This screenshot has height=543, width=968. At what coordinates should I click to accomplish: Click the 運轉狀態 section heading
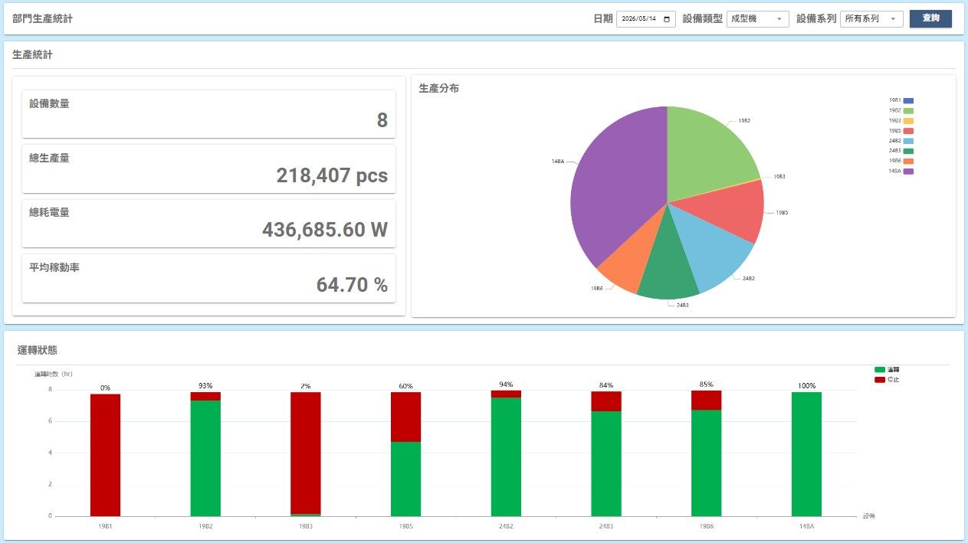coord(38,350)
